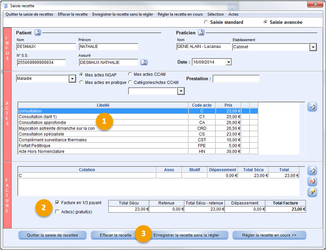
Task: Click Régler la recette en cours >> button
Action: click(269, 235)
